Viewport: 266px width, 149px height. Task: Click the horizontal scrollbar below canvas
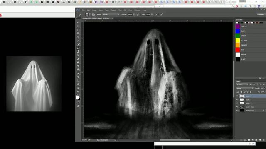click(x=175, y=140)
